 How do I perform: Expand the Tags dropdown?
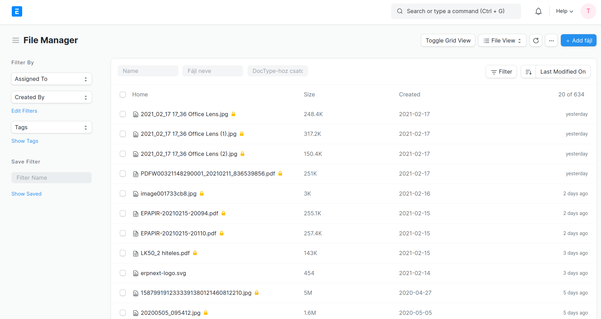pyautogui.click(x=52, y=127)
